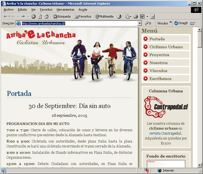The width and height of the screenshot is (203, 174).
Task: Click the SnagIt window capture icon
Action: point(193,23)
